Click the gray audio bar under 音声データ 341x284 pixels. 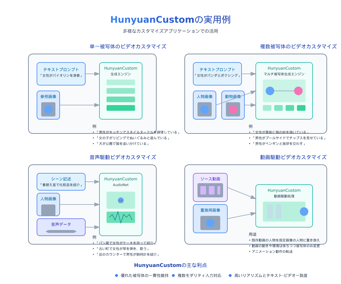(61, 231)
